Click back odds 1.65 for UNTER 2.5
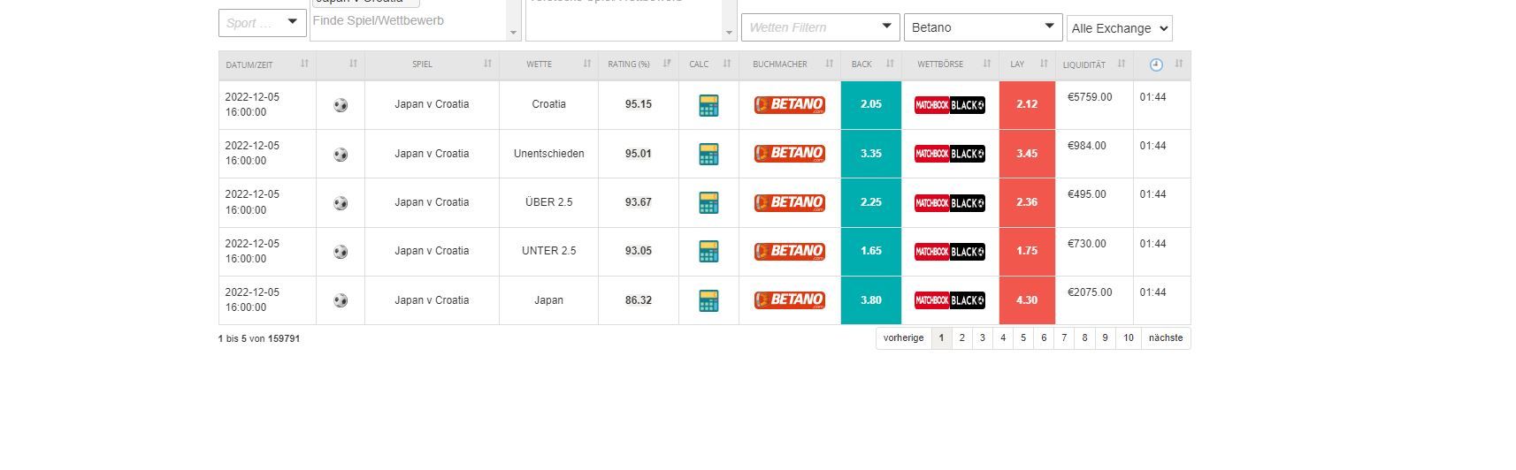The image size is (1516, 470). tap(871, 252)
